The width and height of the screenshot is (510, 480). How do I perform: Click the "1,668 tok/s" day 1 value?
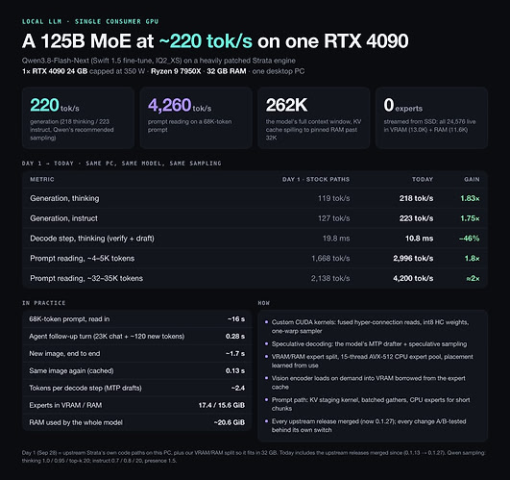pyautogui.click(x=330, y=258)
